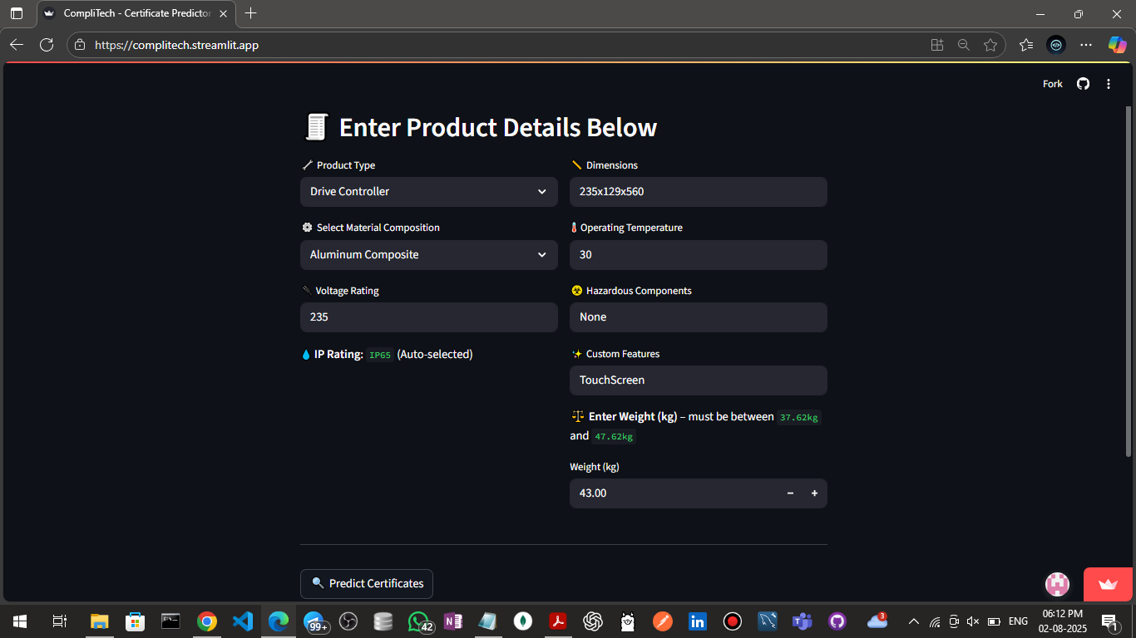This screenshot has height=638, width=1136.
Task: Go back with browser back arrow
Action: 17,45
